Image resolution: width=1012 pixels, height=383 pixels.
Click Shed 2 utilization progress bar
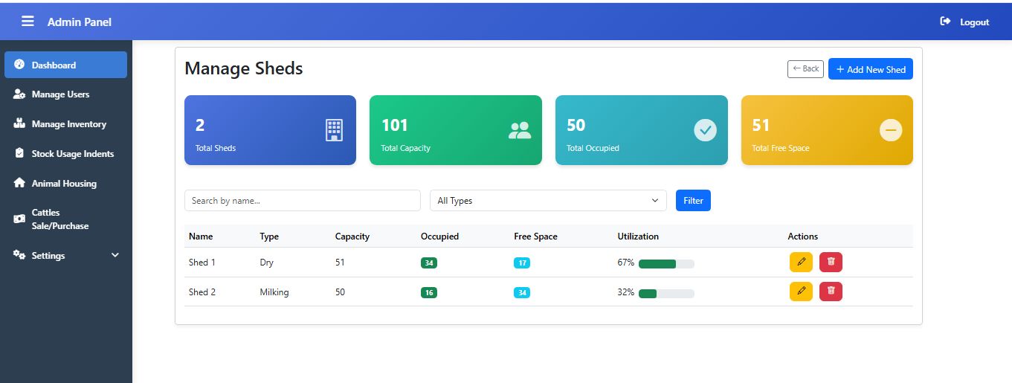[x=666, y=293]
